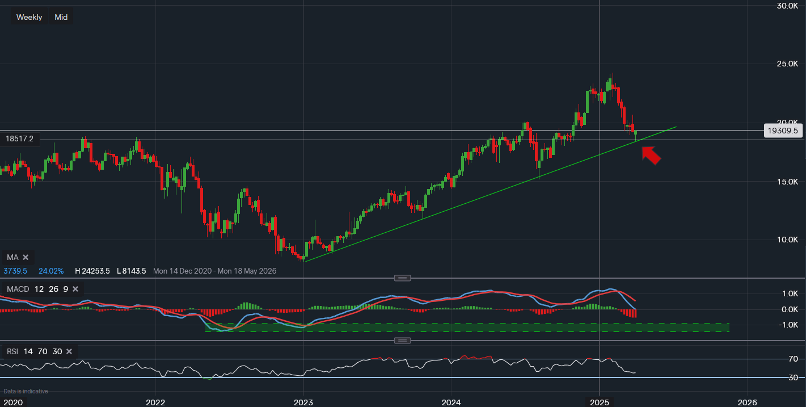The width and height of the screenshot is (806, 407).
Task: Open the Weekly timeframe selector
Action: pos(29,17)
